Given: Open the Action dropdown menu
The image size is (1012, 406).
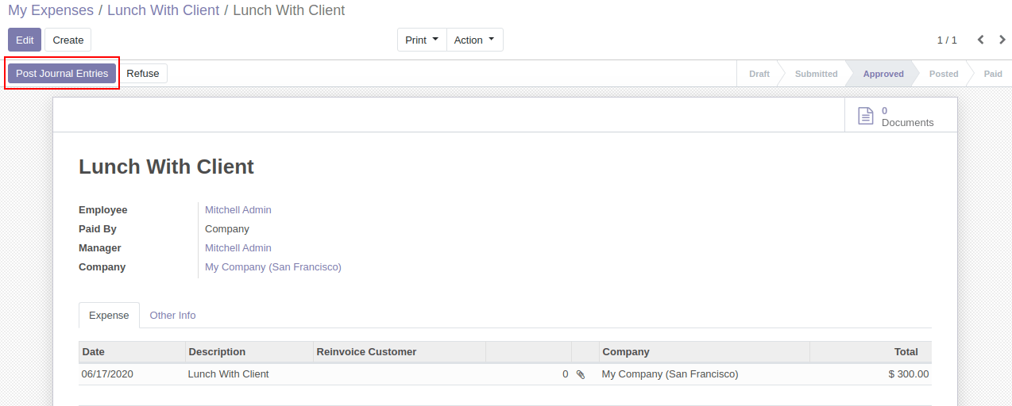Looking at the screenshot, I should tap(475, 40).
